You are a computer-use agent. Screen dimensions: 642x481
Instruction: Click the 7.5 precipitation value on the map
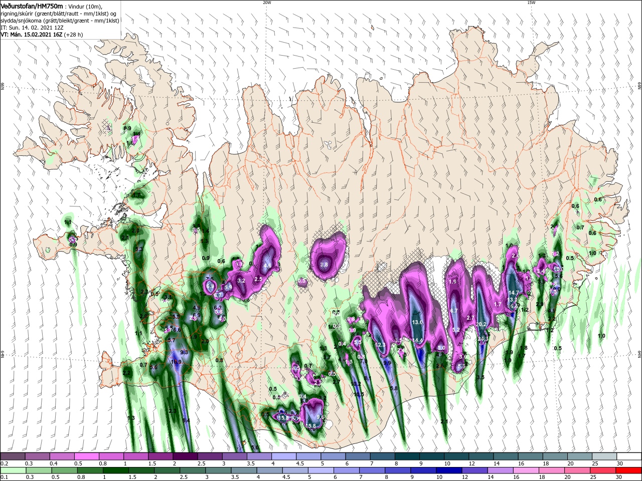(x=210, y=279)
